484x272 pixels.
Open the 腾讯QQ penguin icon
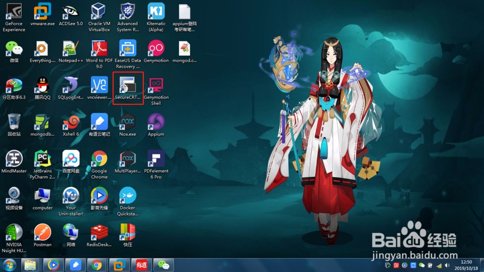[42, 88]
